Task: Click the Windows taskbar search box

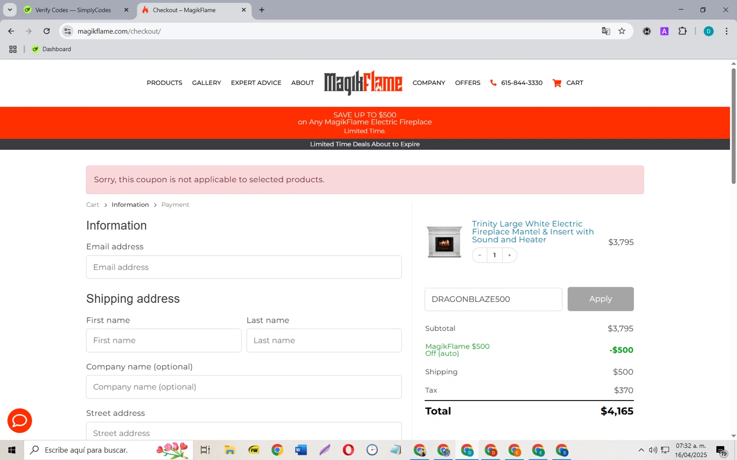Action: click(109, 450)
